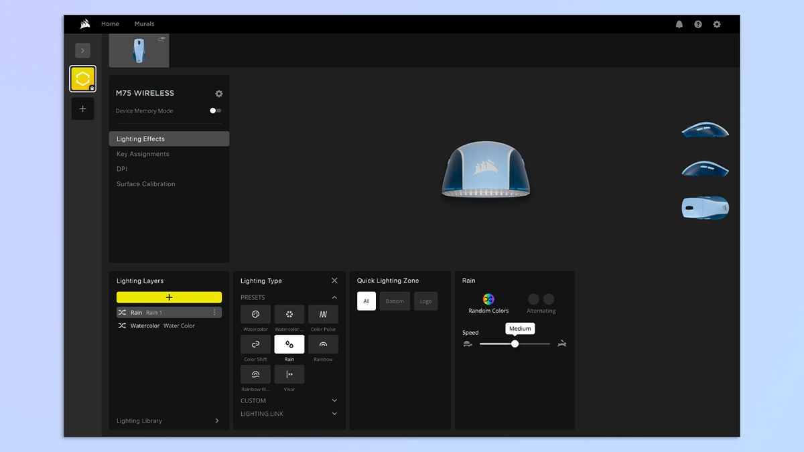
Task: Click the Bottom lighting zone button
Action: click(395, 301)
